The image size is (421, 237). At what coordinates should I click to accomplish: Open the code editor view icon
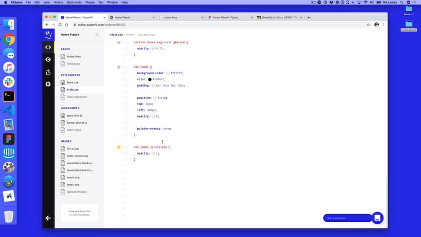(x=48, y=47)
